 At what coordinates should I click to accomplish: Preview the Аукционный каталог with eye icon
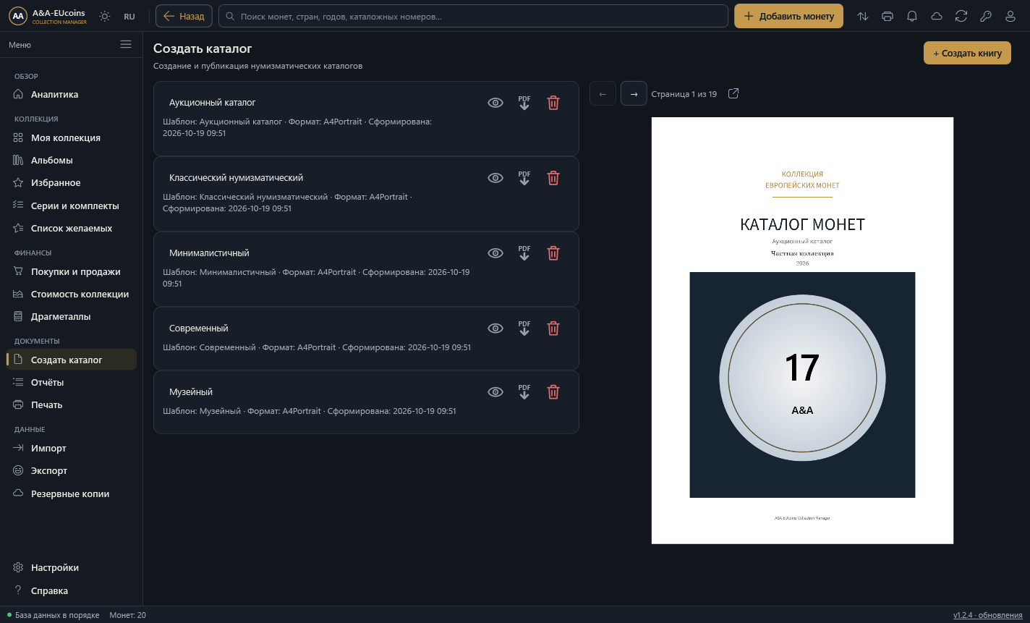click(x=495, y=103)
